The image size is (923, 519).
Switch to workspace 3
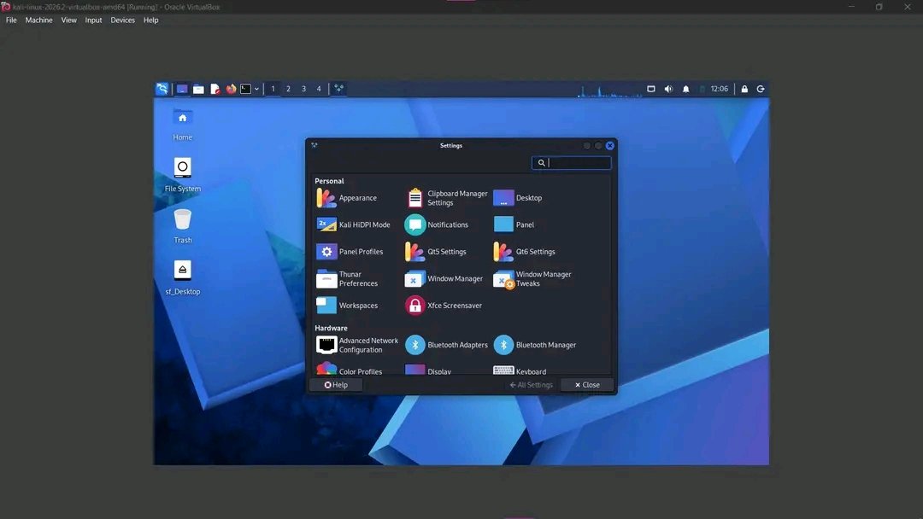(x=303, y=89)
